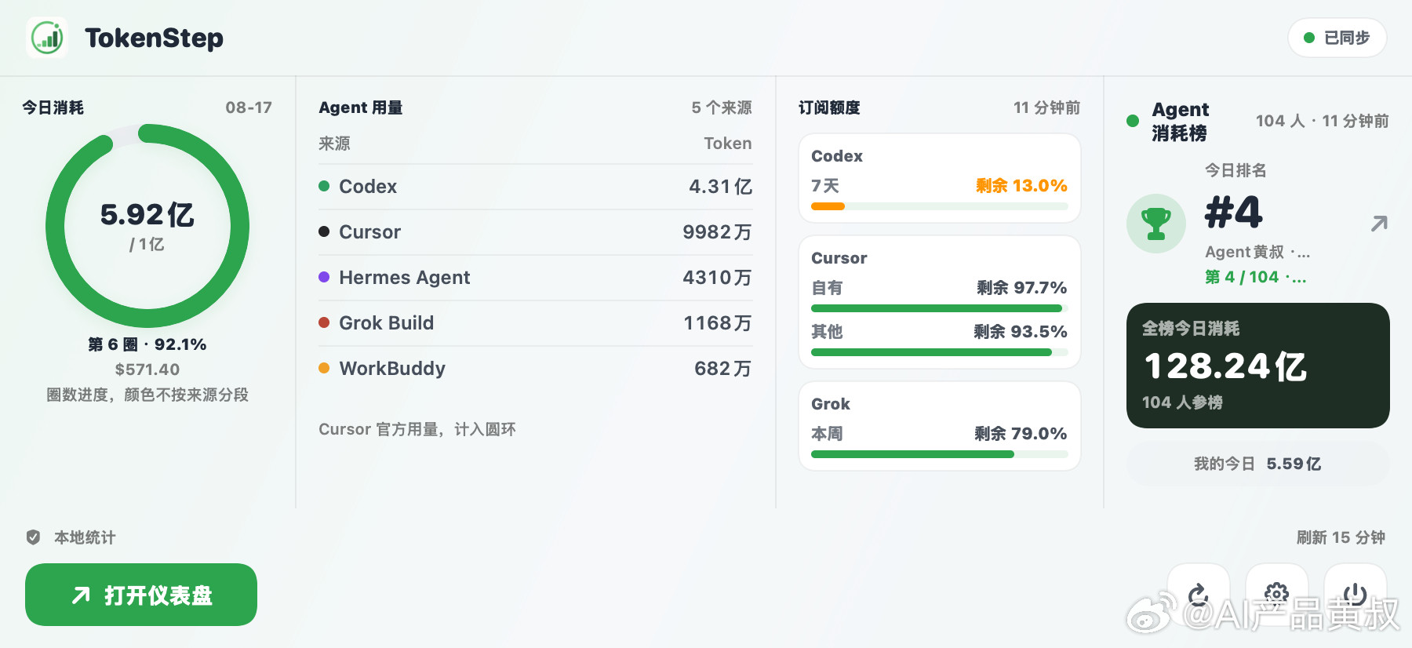Click the Cursor 官方用量 note
The image size is (1412, 648).
point(417,429)
